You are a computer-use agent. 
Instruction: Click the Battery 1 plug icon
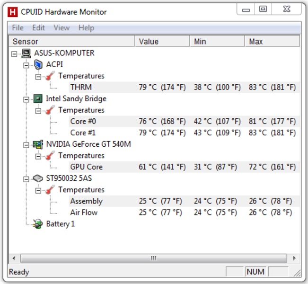38,224
